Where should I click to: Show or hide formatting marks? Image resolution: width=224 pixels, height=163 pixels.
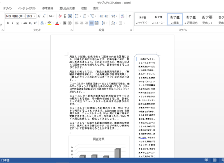(x=130, y=16)
